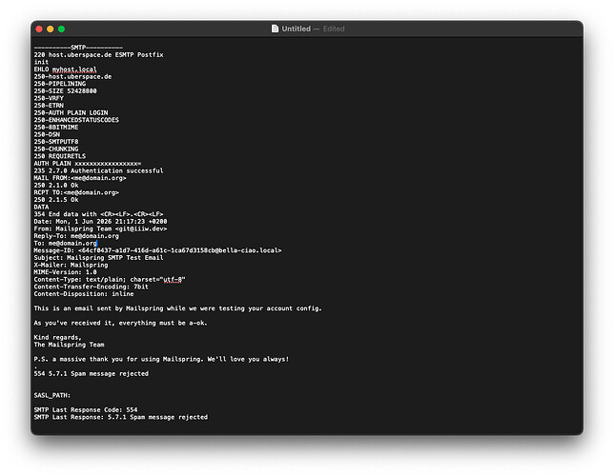Click the 'To: me@domain.org' line
This screenshot has width=614, height=476.
pyautogui.click(x=65, y=243)
